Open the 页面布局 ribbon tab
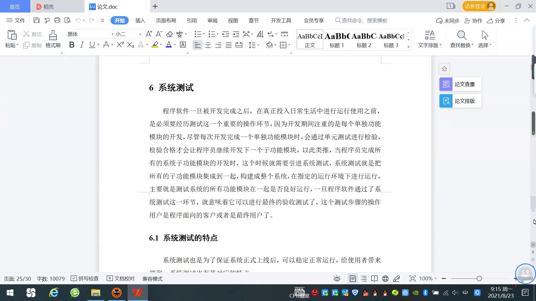The image size is (536, 301). (x=166, y=21)
